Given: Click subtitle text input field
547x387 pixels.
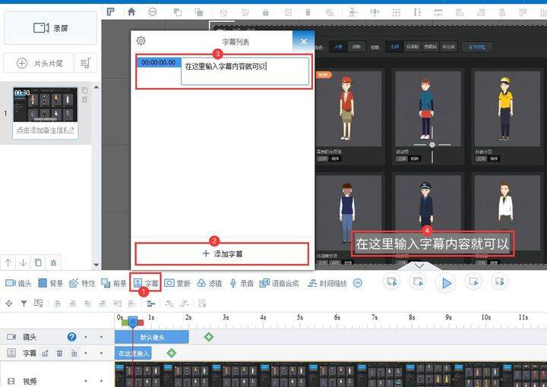Looking at the screenshot, I should pyautogui.click(x=245, y=71).
